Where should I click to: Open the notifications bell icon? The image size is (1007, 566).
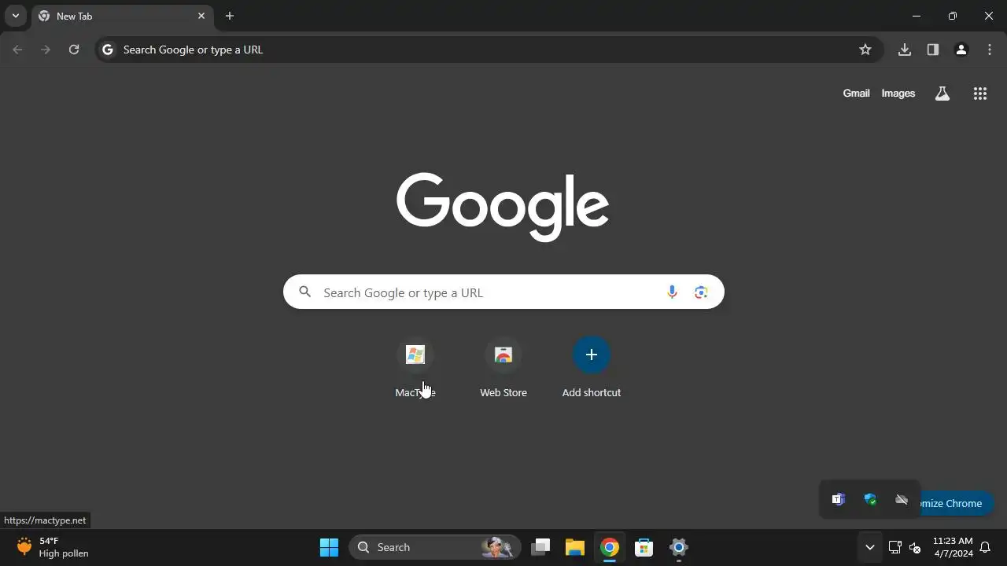click(x=985, y=547)
